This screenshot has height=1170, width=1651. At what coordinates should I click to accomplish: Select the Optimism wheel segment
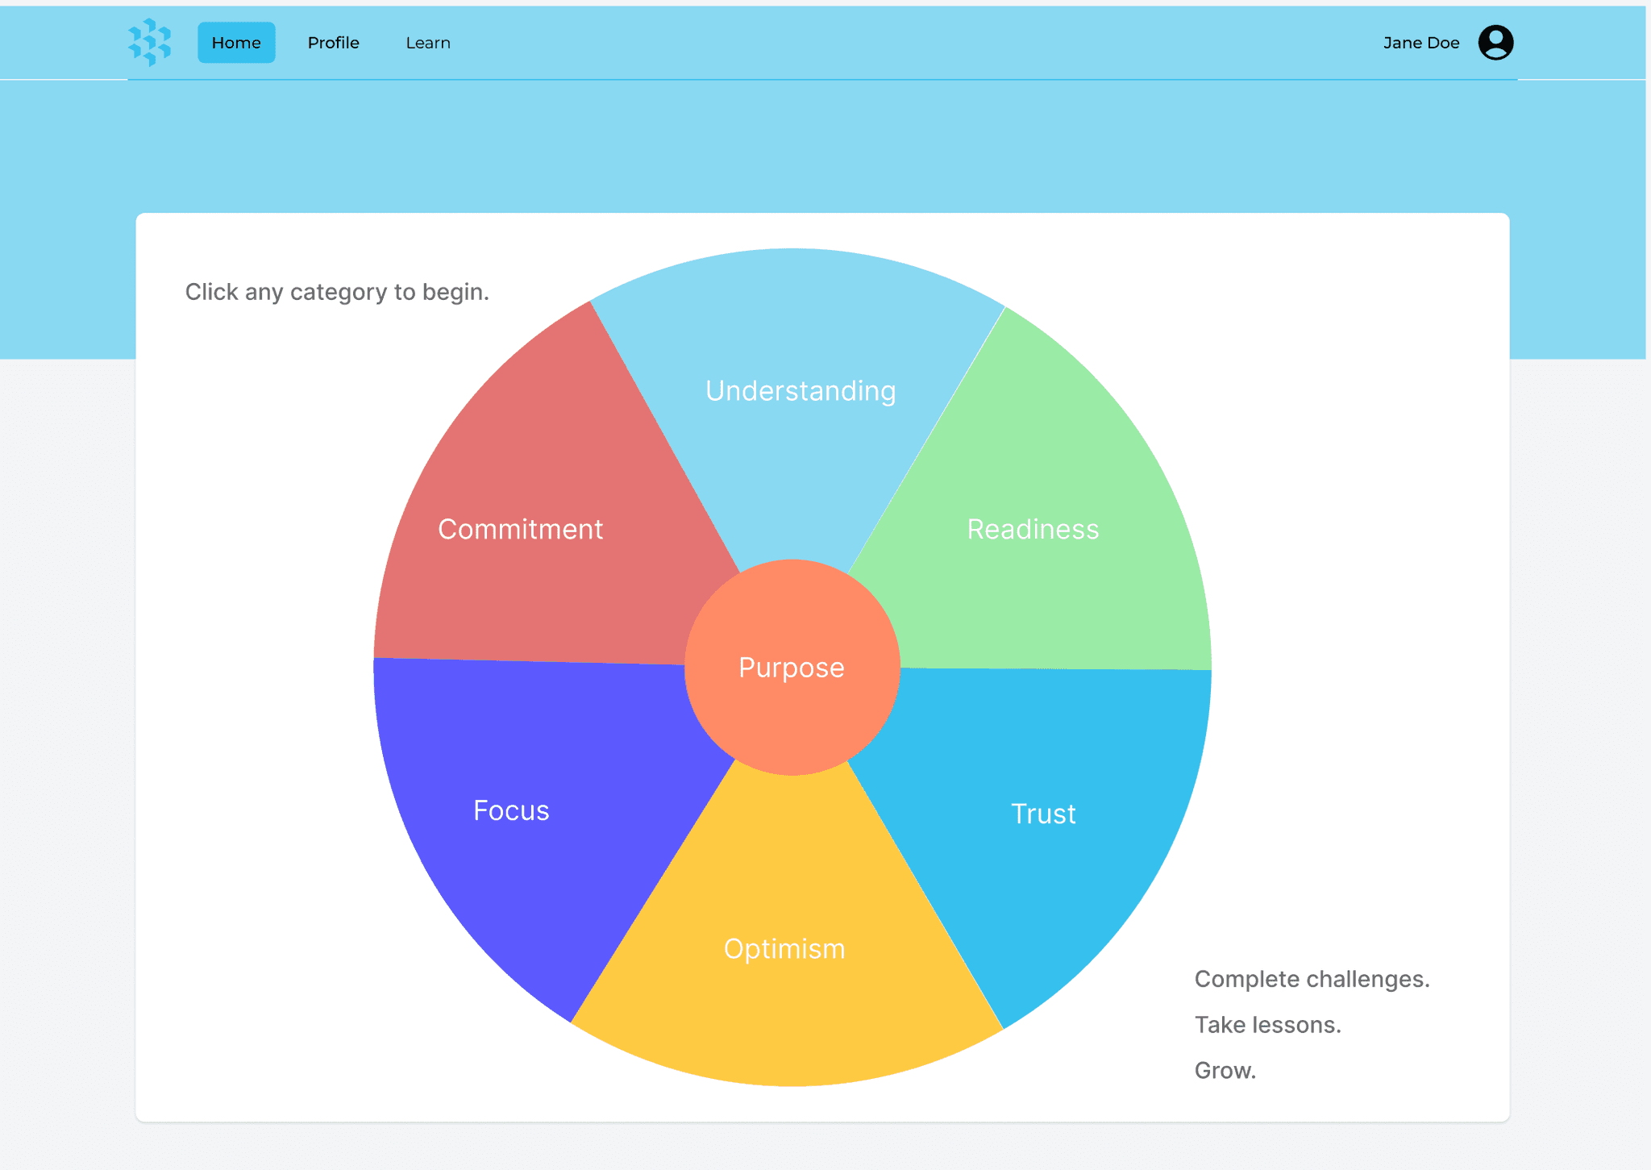point(784,948)
